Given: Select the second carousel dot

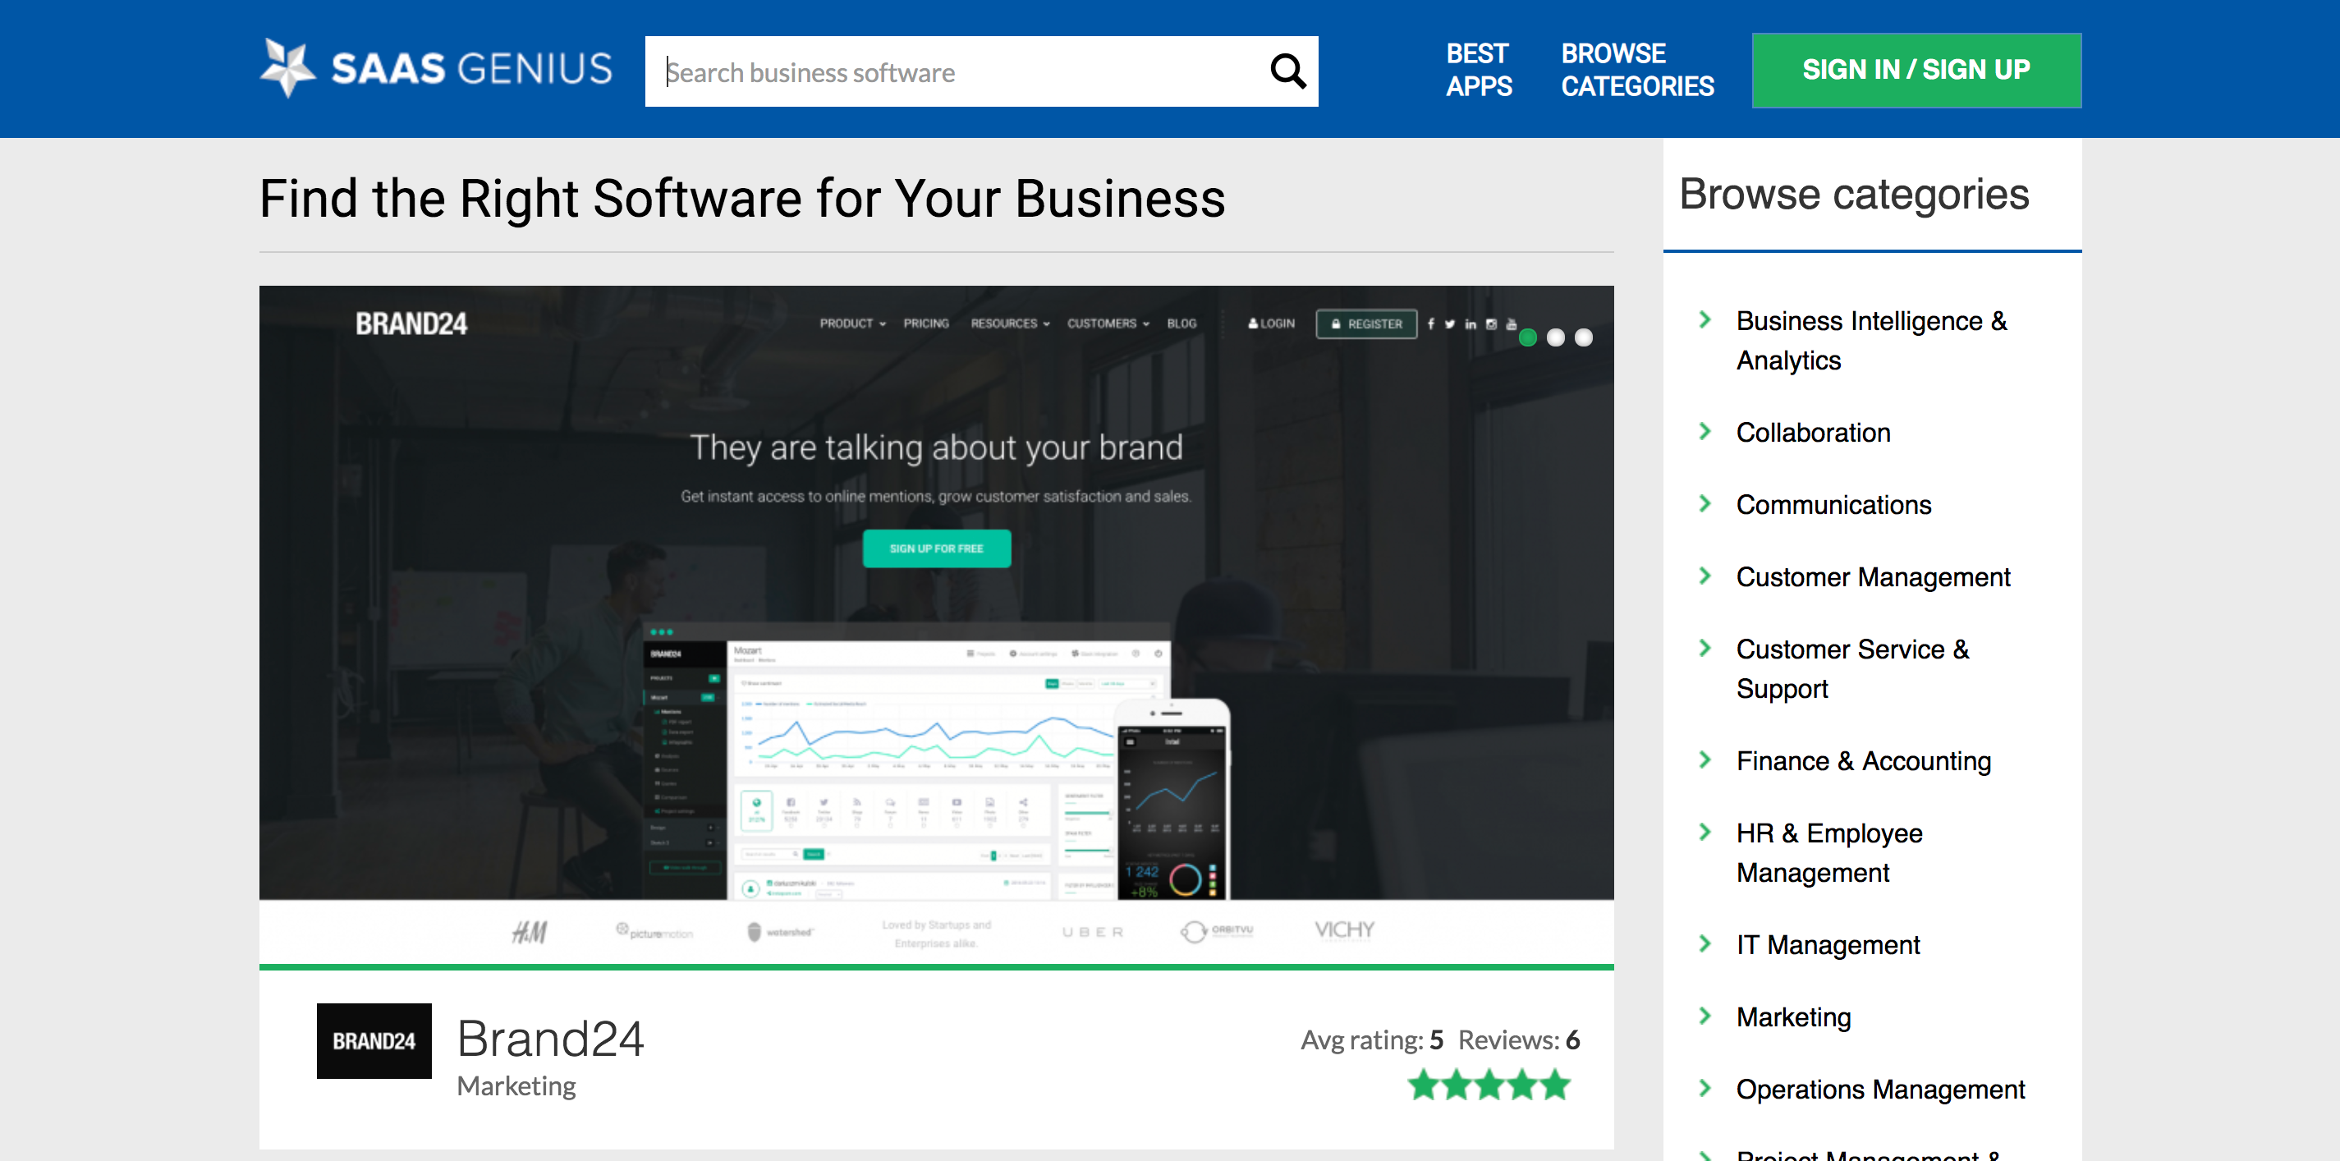Looking at the screenshot, I should click(x=1555, y=338).
